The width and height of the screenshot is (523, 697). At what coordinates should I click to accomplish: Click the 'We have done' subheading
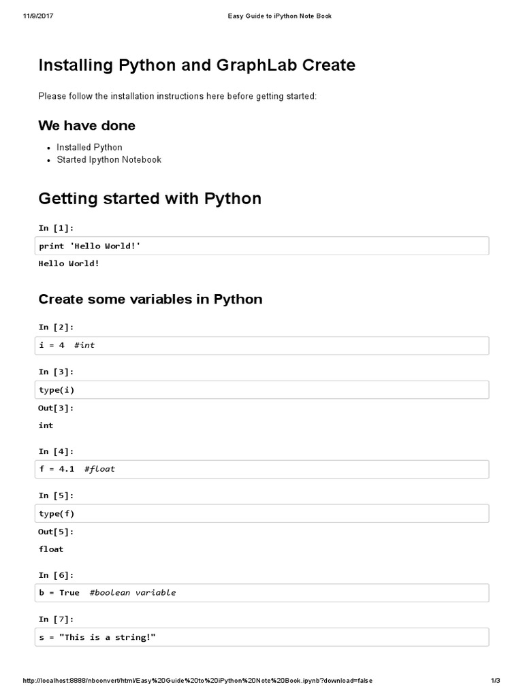pyautogui.click(x=86, y=125)
